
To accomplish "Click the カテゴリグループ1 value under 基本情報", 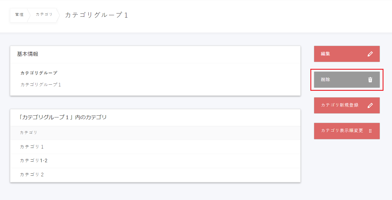I will 41,85.
